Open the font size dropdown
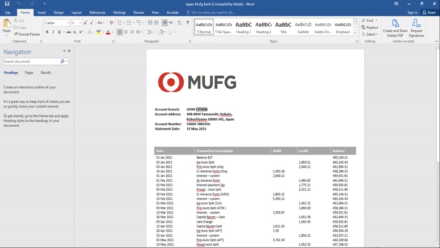This screenshot has width=440, height=248. (x=80, y=23)
